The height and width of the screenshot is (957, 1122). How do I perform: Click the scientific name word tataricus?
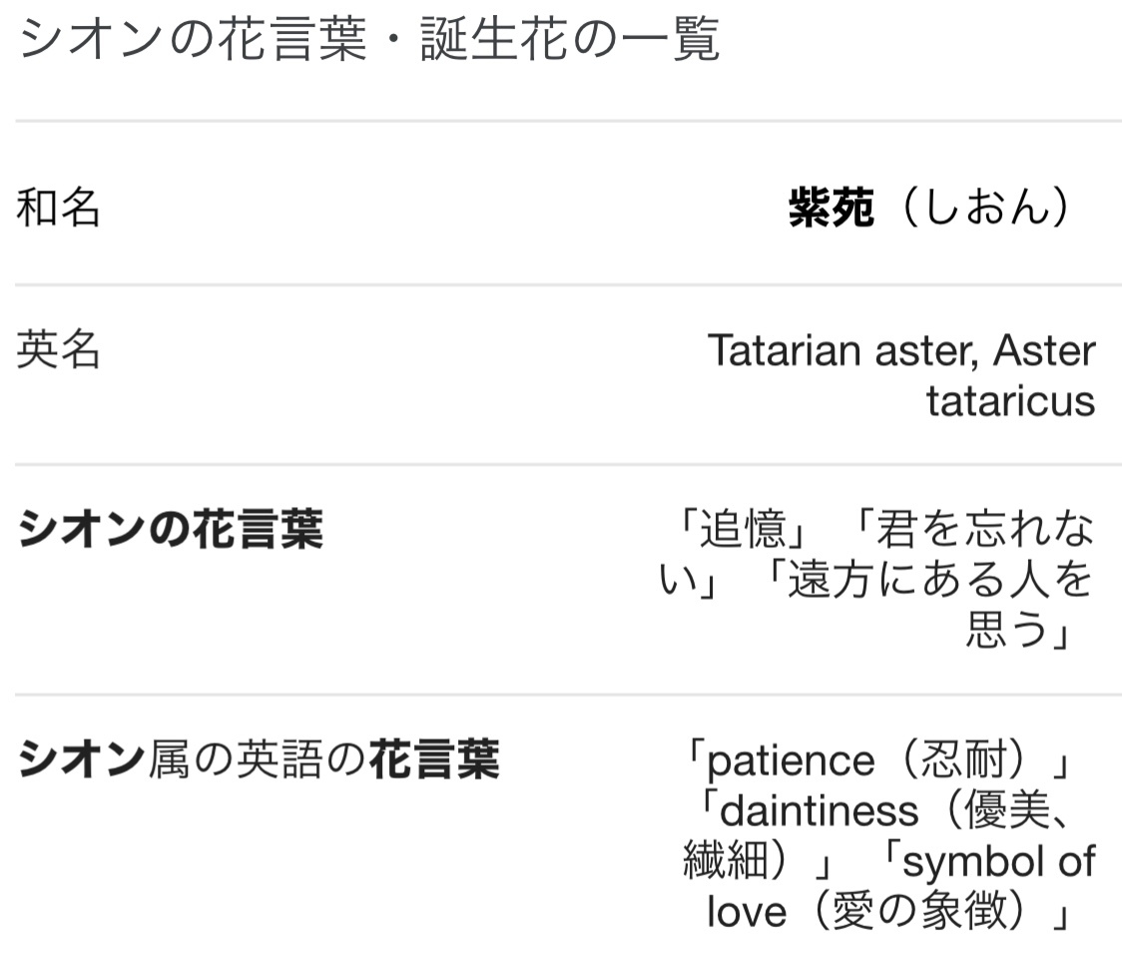pos(1010,401)
